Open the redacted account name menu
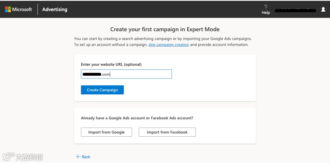This screenshot has height=163, width=330. point(295,10)
